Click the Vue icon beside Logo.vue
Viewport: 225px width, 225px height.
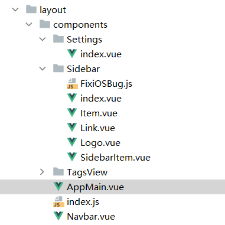[72, 142]
